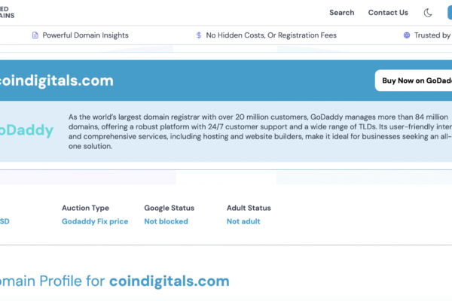Click the document icon beside Powerful Domain Insights

[x=35, y=35]
